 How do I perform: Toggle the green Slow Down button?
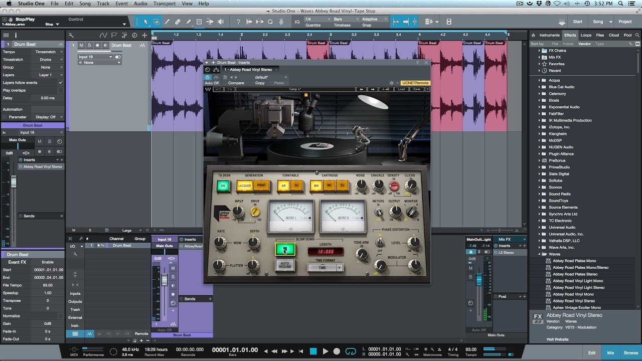[285, 249]
